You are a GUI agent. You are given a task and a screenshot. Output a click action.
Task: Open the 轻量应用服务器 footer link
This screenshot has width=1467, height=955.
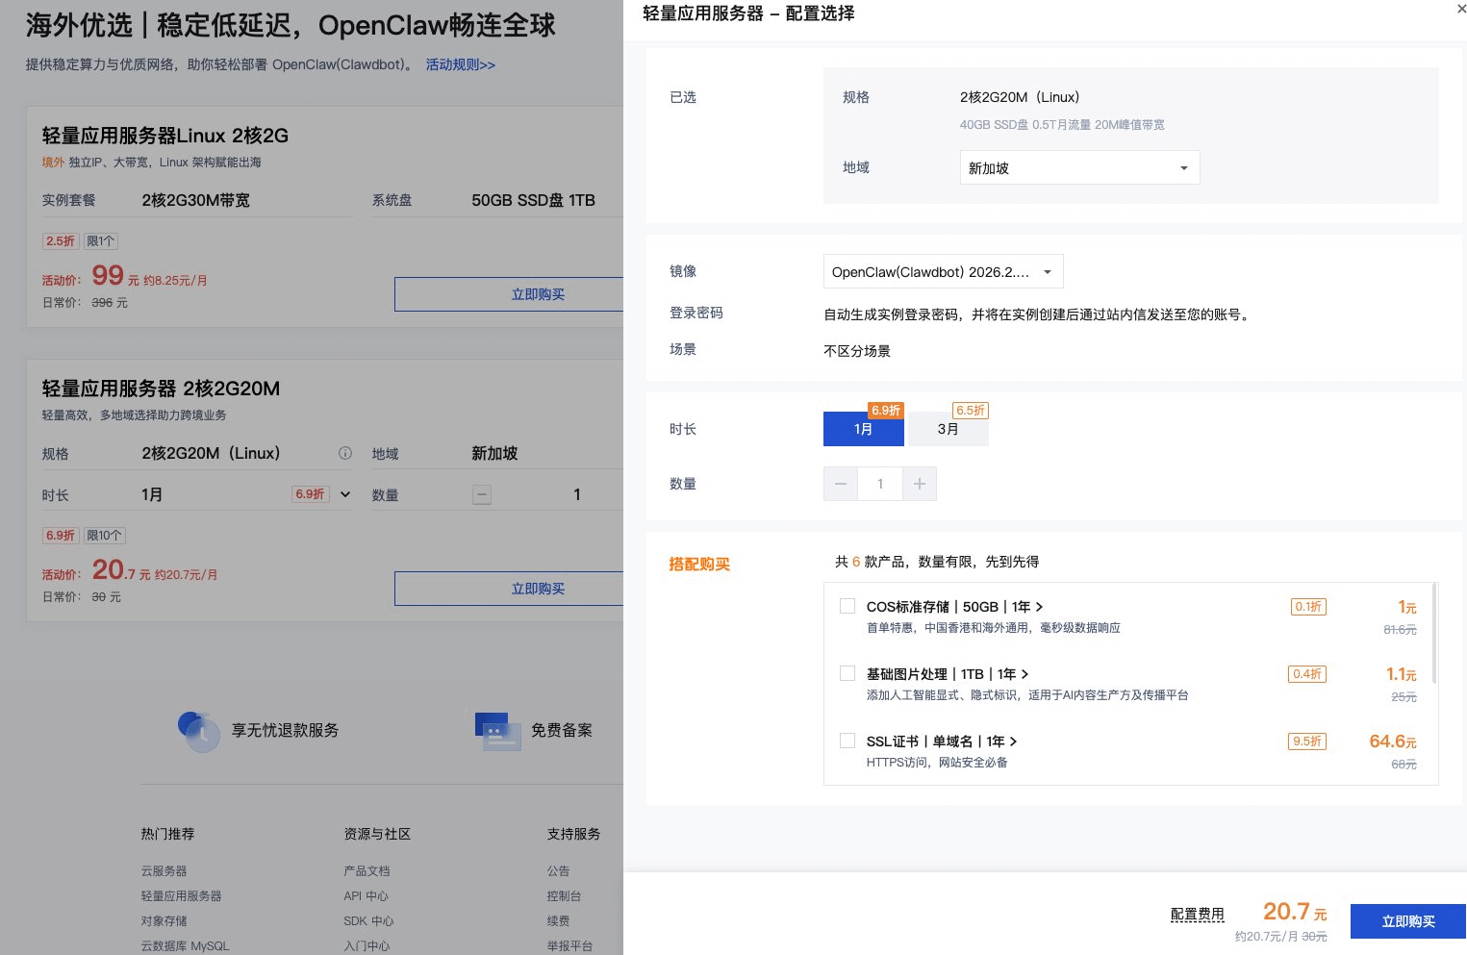(x=182, y=895)
